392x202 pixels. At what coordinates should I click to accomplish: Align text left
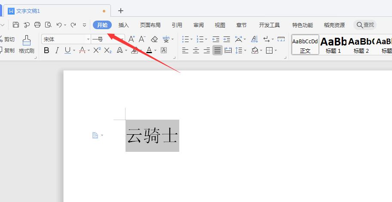pos(185,50)
